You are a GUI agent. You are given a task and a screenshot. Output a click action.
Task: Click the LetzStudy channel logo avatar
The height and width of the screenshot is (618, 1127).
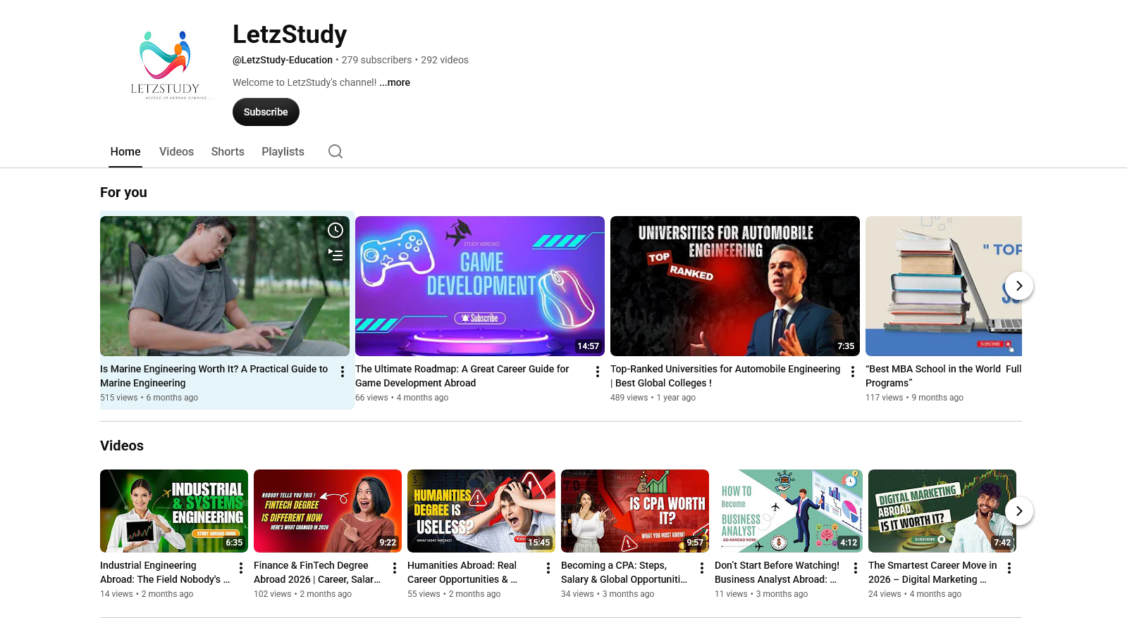click(x=166, y=65)
